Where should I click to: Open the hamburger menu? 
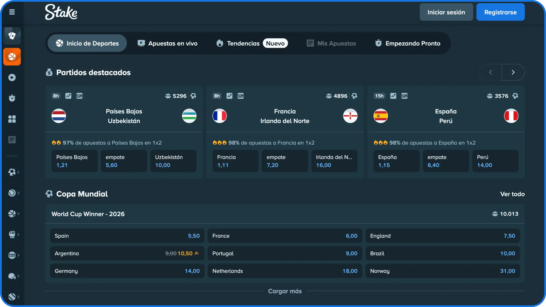tap(12, 12)
